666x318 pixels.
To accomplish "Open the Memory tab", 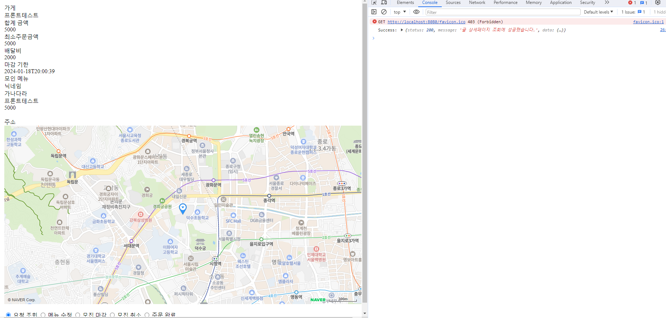I will coord(534,2).
